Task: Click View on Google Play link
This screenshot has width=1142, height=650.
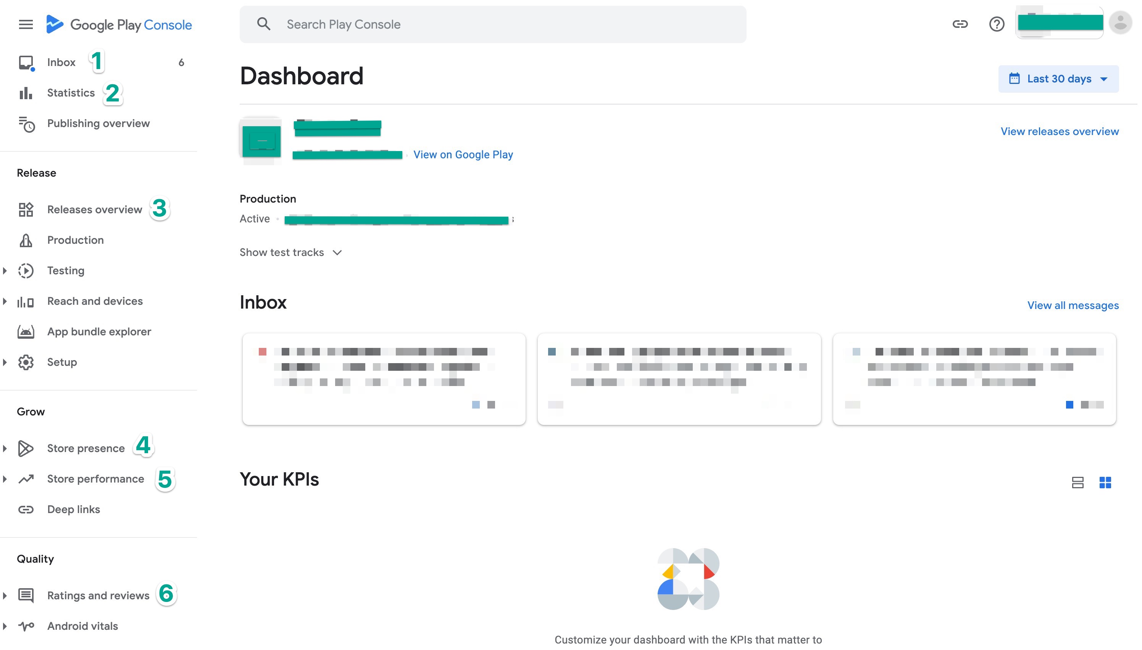Action: coord(463,155)
